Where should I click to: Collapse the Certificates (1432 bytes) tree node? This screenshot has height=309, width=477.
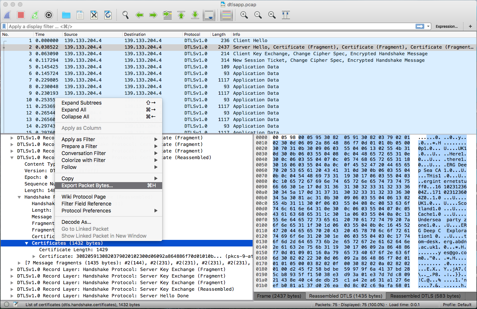(x=27, y=243)
